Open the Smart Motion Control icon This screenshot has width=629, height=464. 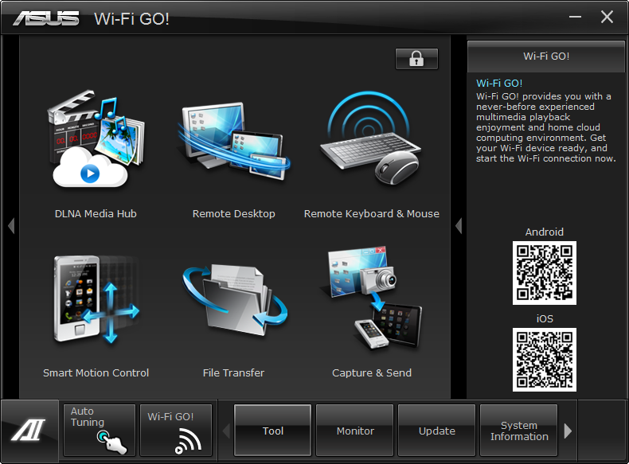pyautogui.click(x=96, y=299)
